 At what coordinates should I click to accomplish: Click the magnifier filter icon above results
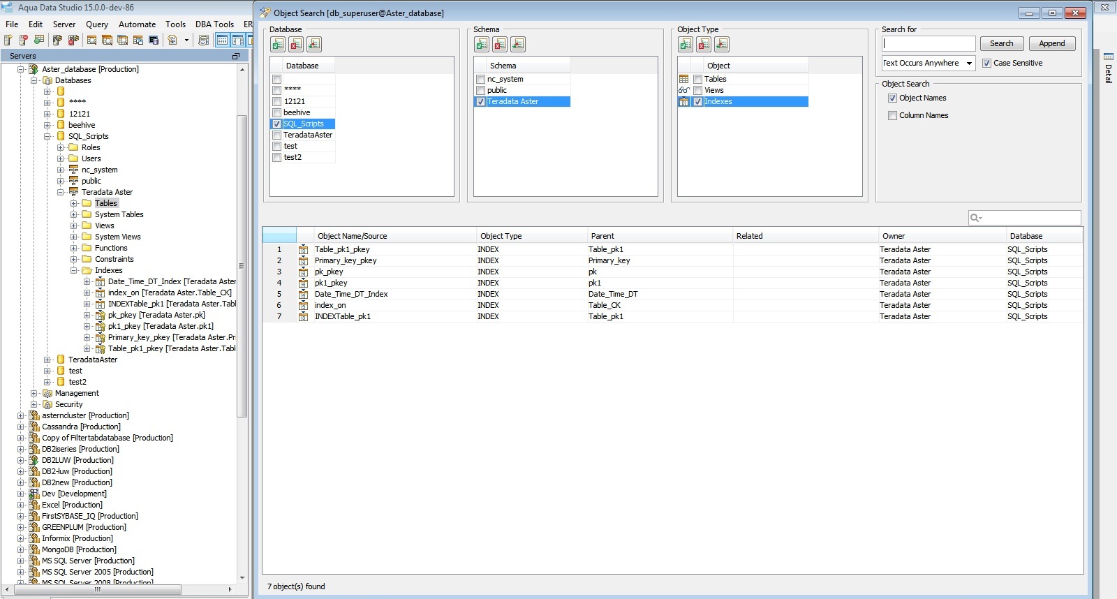(976, 218)
